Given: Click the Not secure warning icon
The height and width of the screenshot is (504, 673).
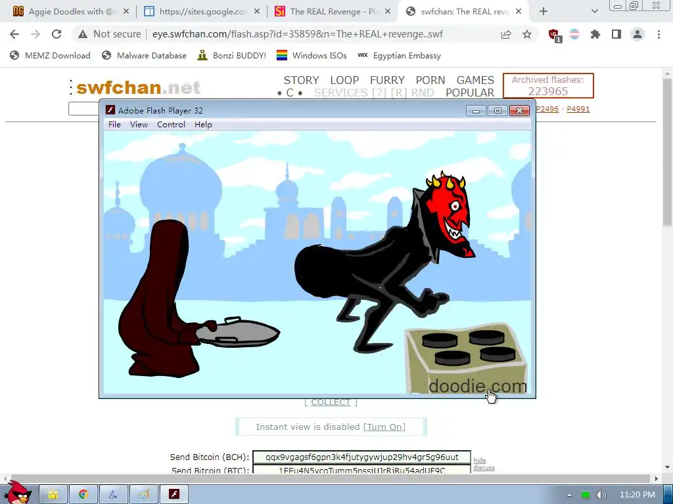Looking at the screenshot, I should [83, 34].
